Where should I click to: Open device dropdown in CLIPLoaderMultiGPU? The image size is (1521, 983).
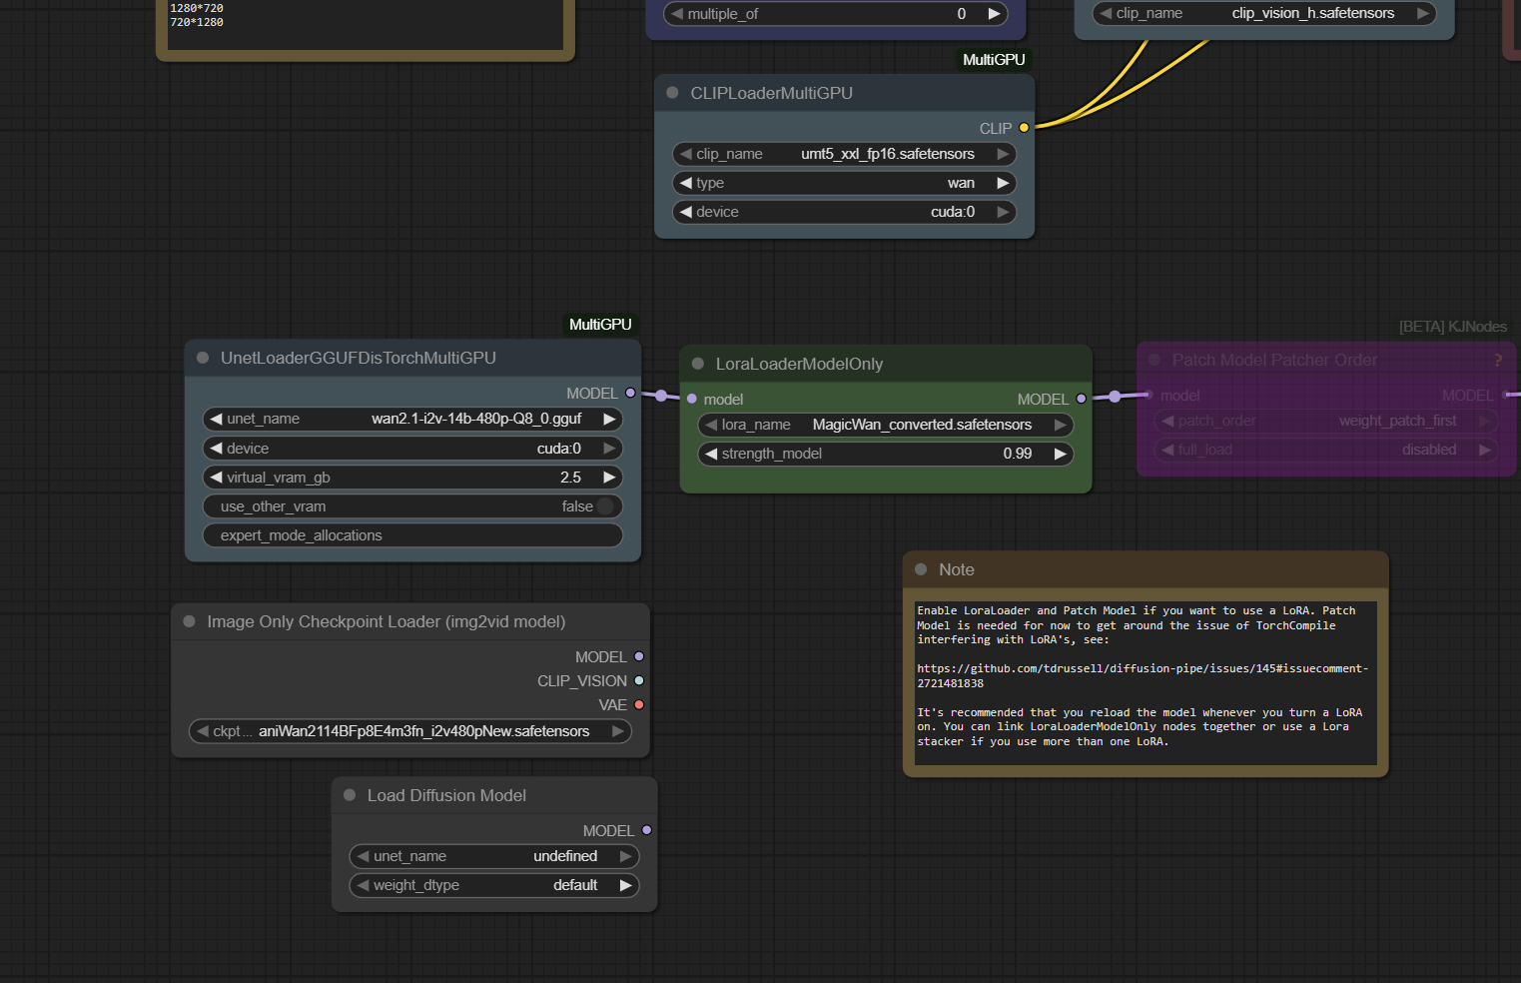[844, 212]
